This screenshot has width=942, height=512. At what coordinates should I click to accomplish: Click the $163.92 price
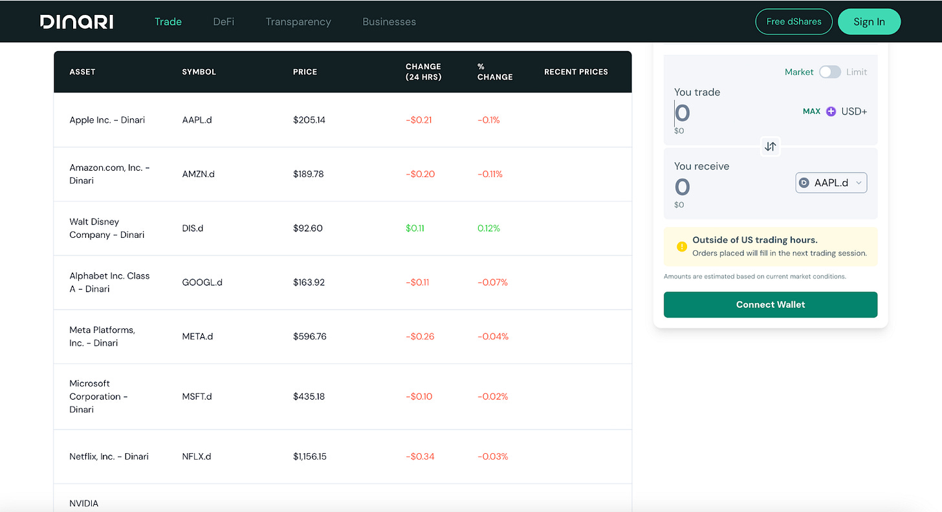pyautogui.click(x=309, y=283)
